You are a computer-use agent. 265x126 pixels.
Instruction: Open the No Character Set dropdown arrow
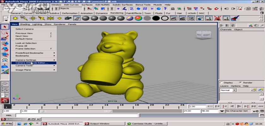222,111
